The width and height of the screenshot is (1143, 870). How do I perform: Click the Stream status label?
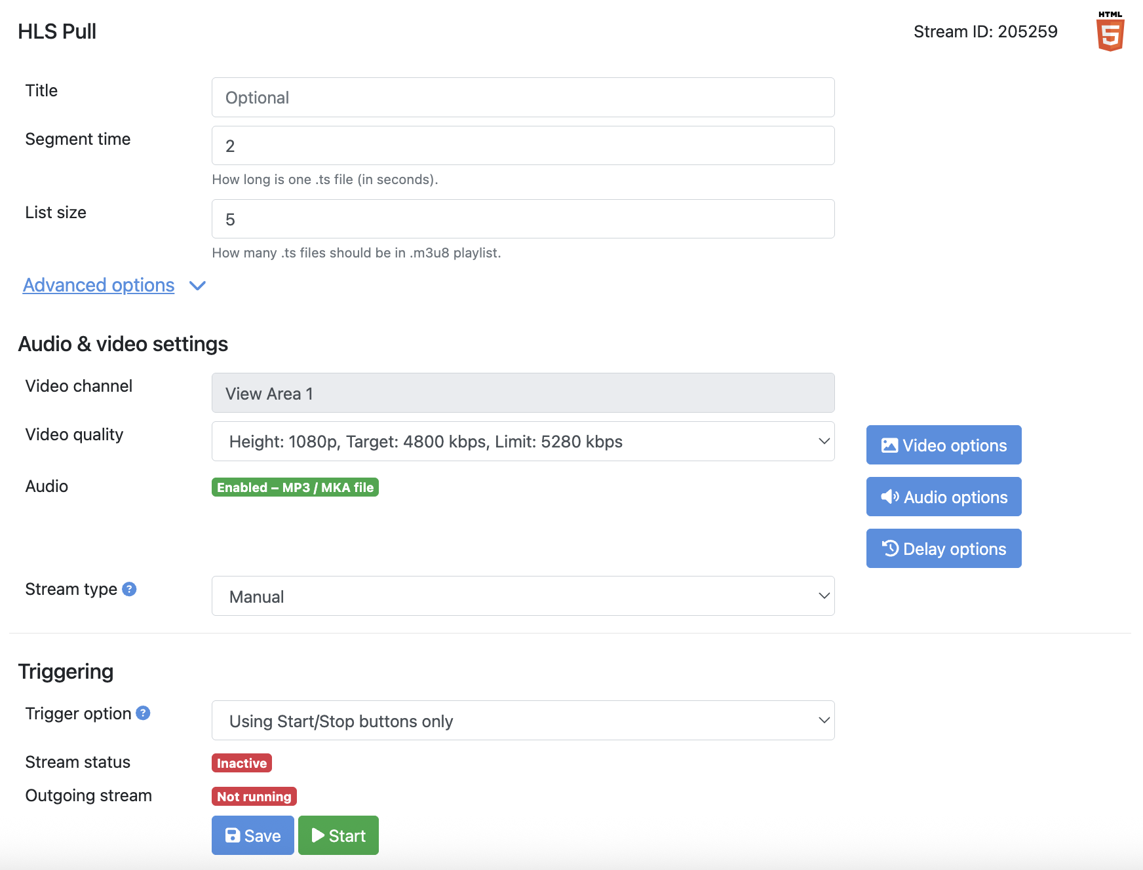click(77, 762)
